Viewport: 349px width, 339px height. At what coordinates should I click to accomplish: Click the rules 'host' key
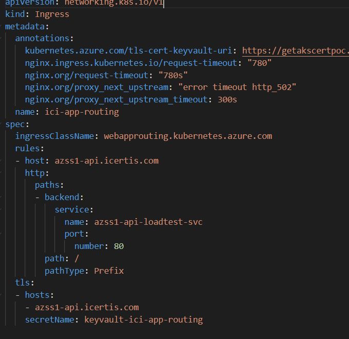[35, 161]
